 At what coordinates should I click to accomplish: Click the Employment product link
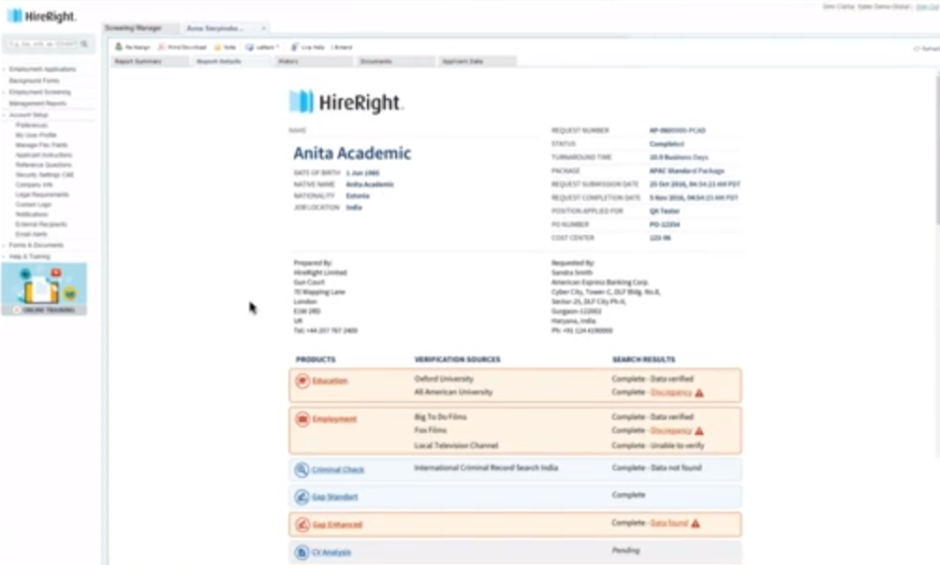tap(334, 419)
